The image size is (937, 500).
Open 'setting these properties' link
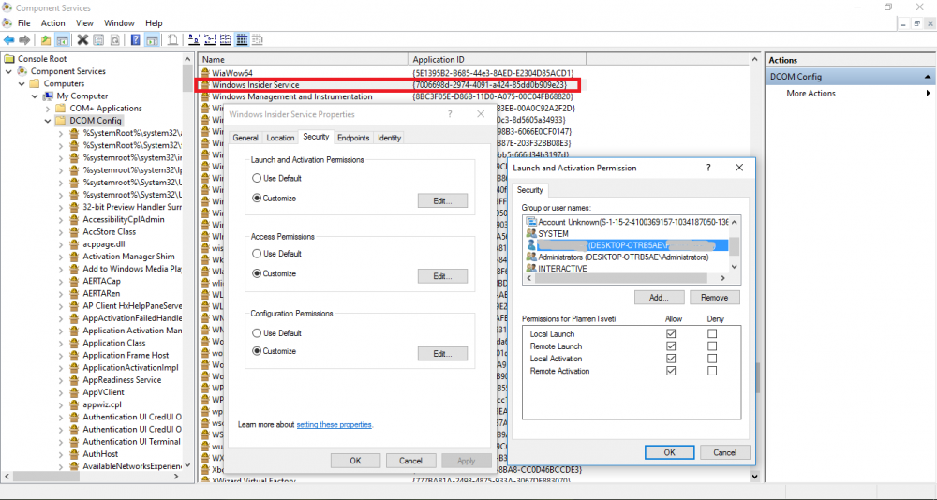tap(335, 425)
